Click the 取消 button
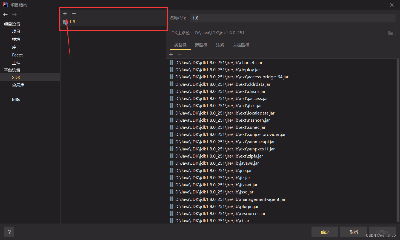This screenshot has width=400, height=240. (x=354, y=232)
